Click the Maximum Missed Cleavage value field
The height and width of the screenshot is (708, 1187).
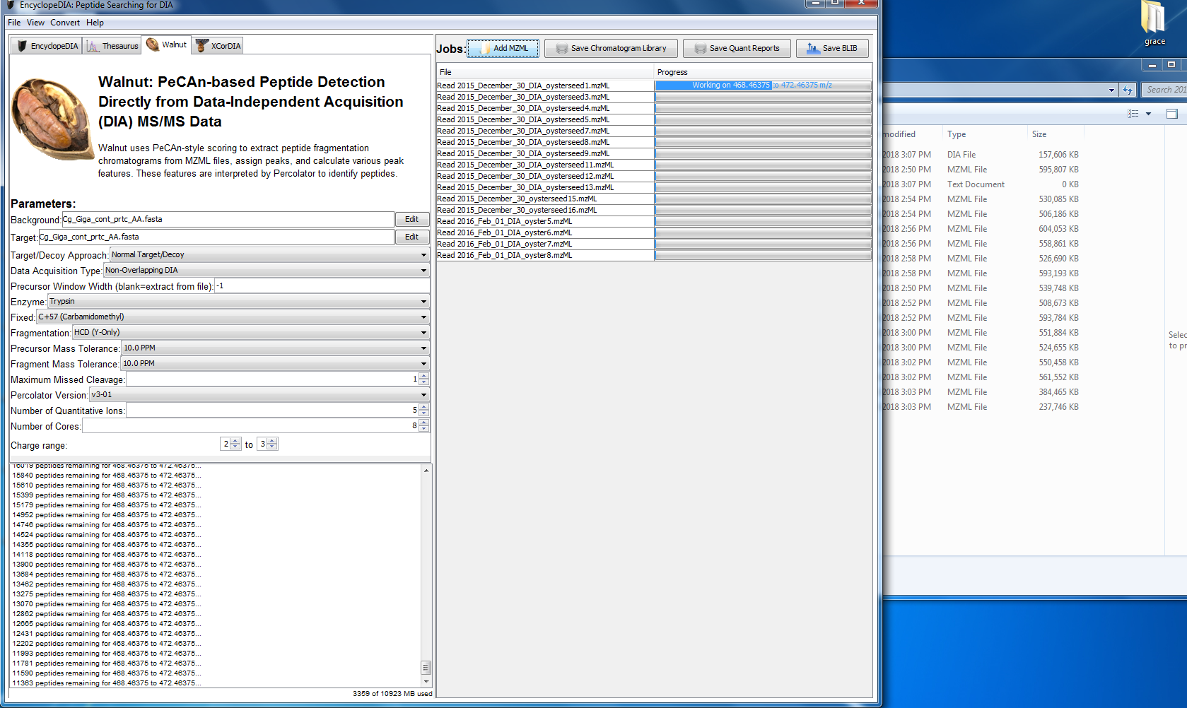(272, 379)
